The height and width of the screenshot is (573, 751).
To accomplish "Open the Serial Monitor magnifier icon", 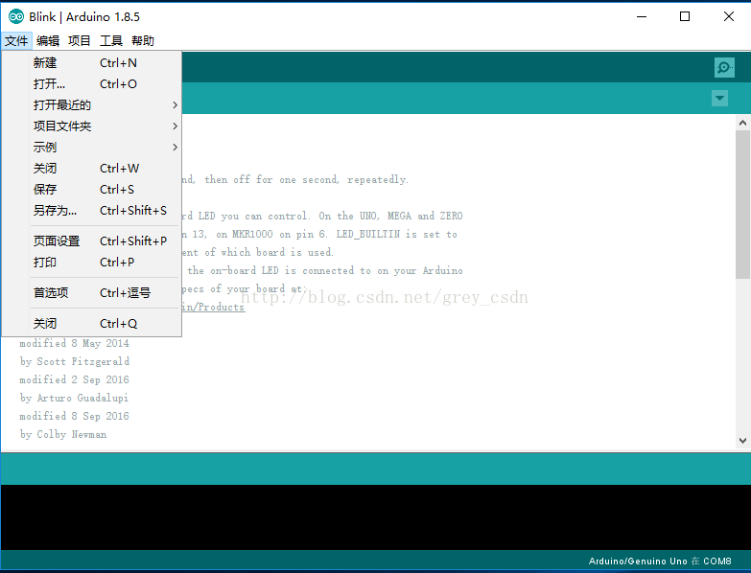I will click(x=724, y=67).
